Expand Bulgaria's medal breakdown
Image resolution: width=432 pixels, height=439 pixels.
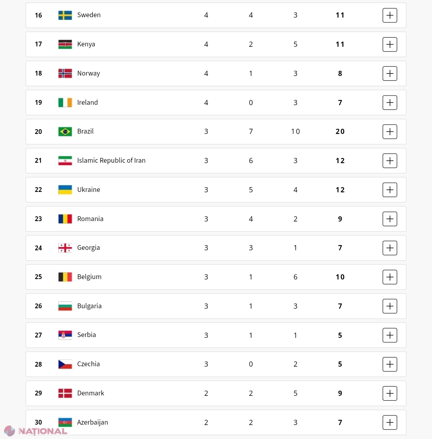pos(390,306)
